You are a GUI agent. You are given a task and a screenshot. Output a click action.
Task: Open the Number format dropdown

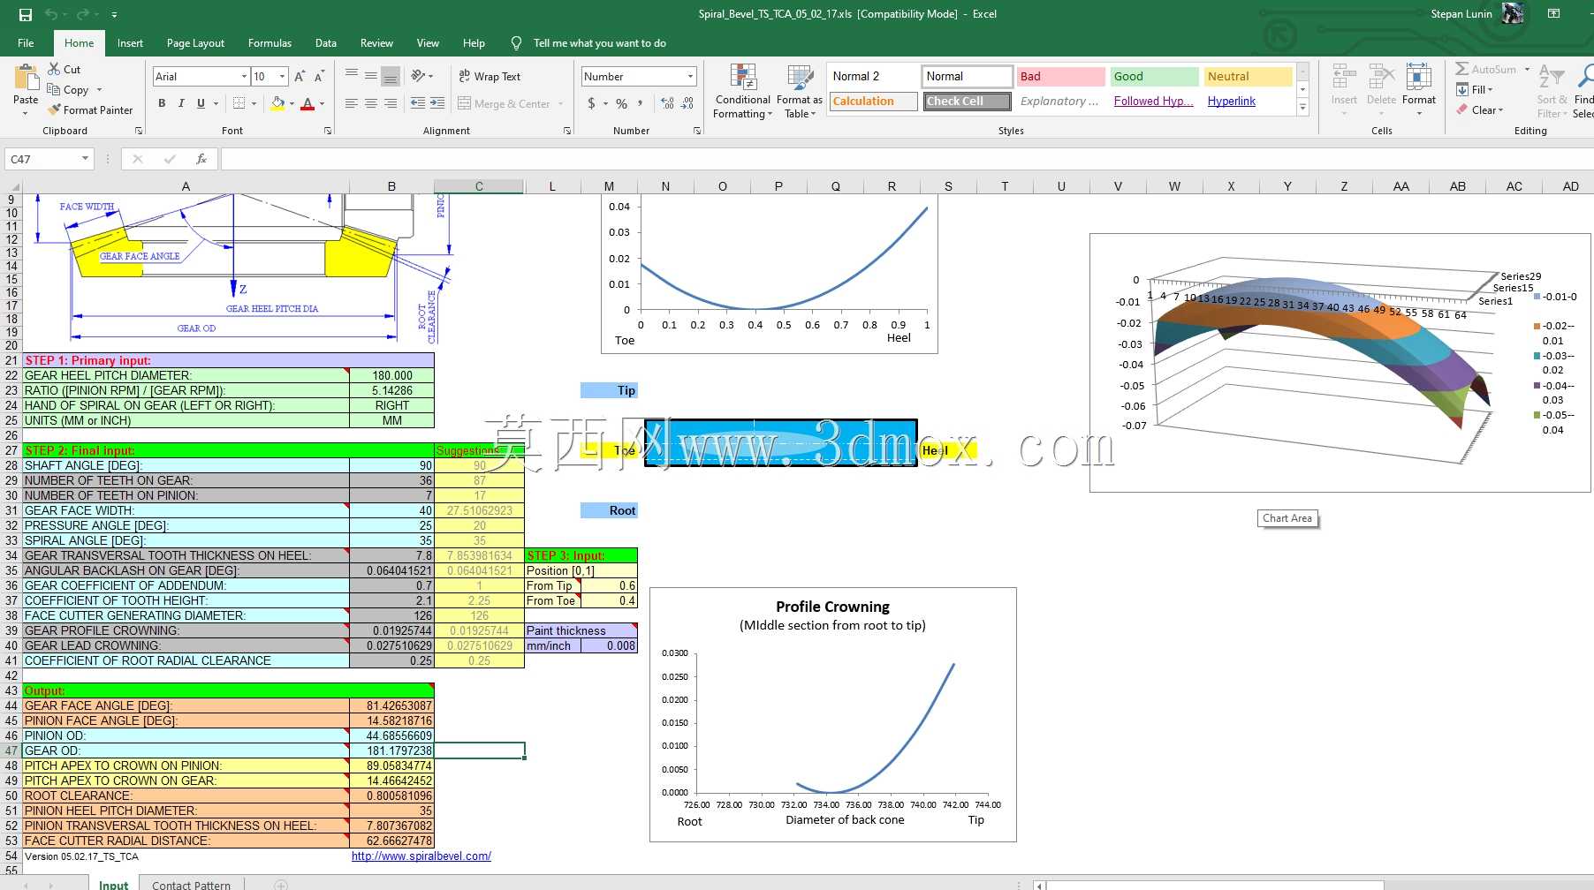[x=690, y=77]
